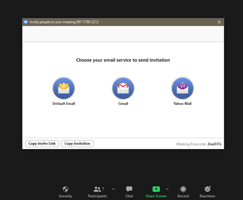The image size is (243, 200).
Task: Click the Gmail label text
Action: click(123, 104)
